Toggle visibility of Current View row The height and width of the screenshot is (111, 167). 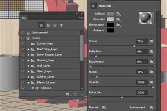click(23, 44)
